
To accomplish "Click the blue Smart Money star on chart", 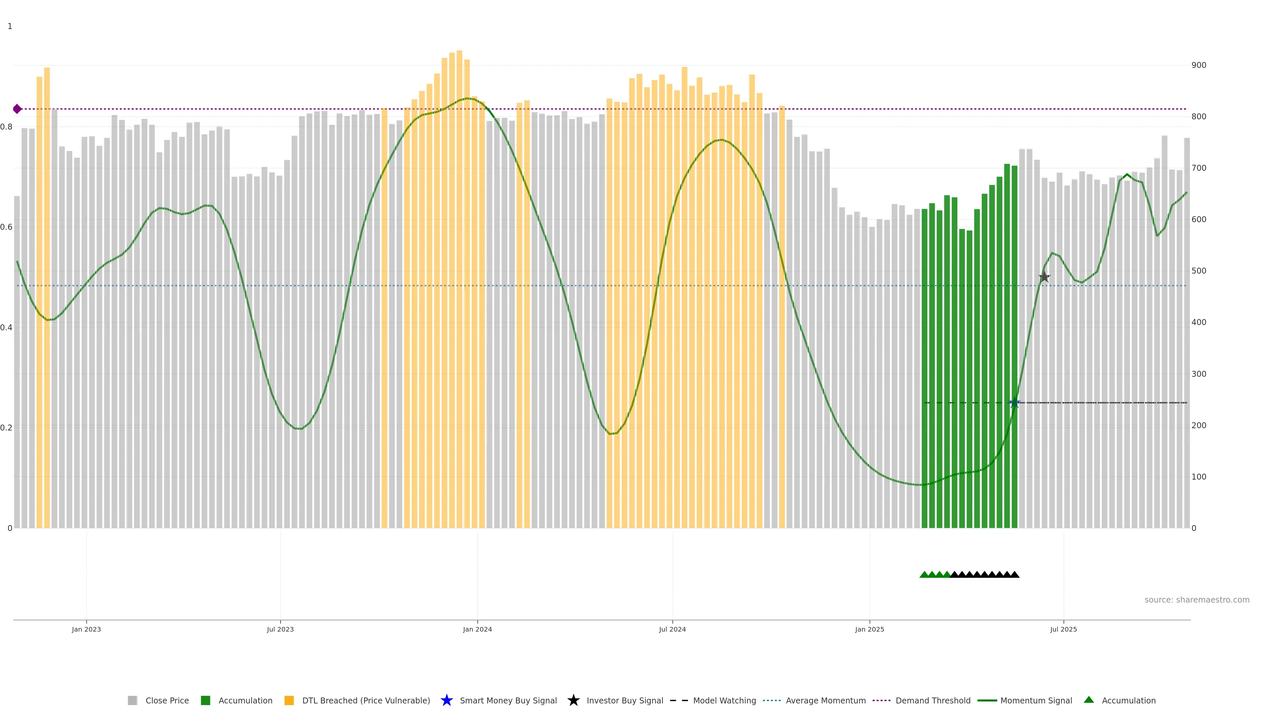I will click(1014, 403).
